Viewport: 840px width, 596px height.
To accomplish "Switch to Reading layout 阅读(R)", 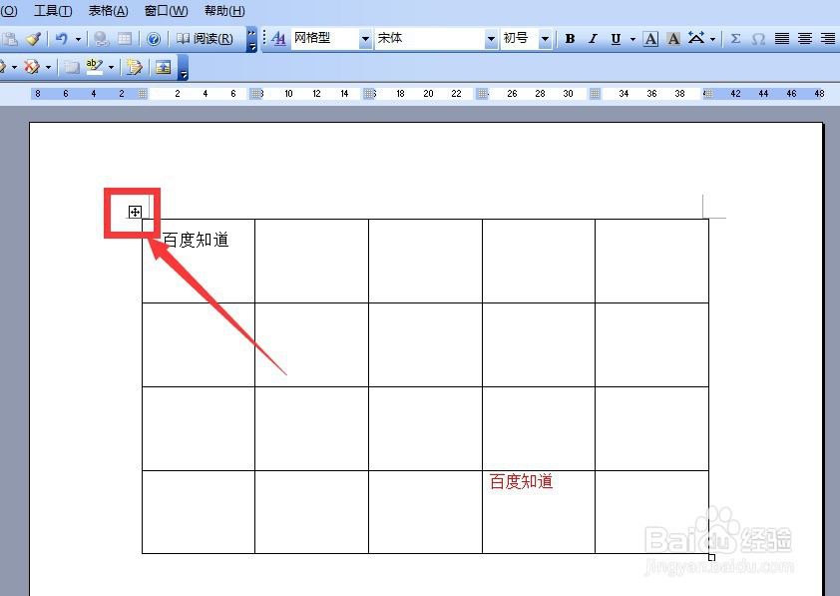I will click(205, 39).
